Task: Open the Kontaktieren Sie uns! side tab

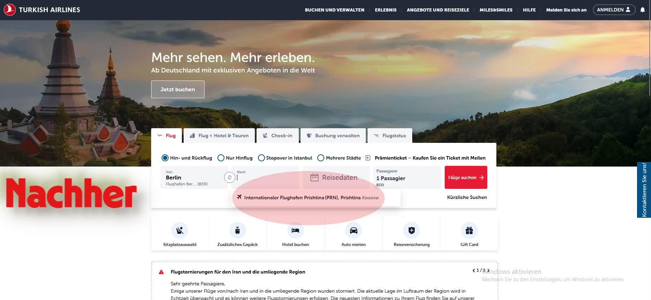Action: coord(644,190)
